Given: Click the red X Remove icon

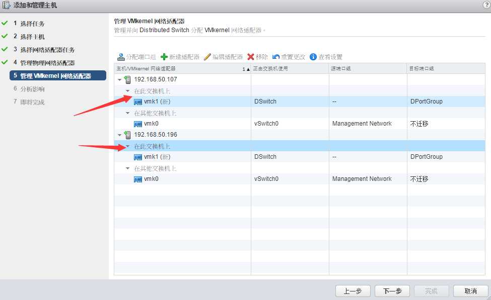Looking at the screenshot, I should click(250, 57).
